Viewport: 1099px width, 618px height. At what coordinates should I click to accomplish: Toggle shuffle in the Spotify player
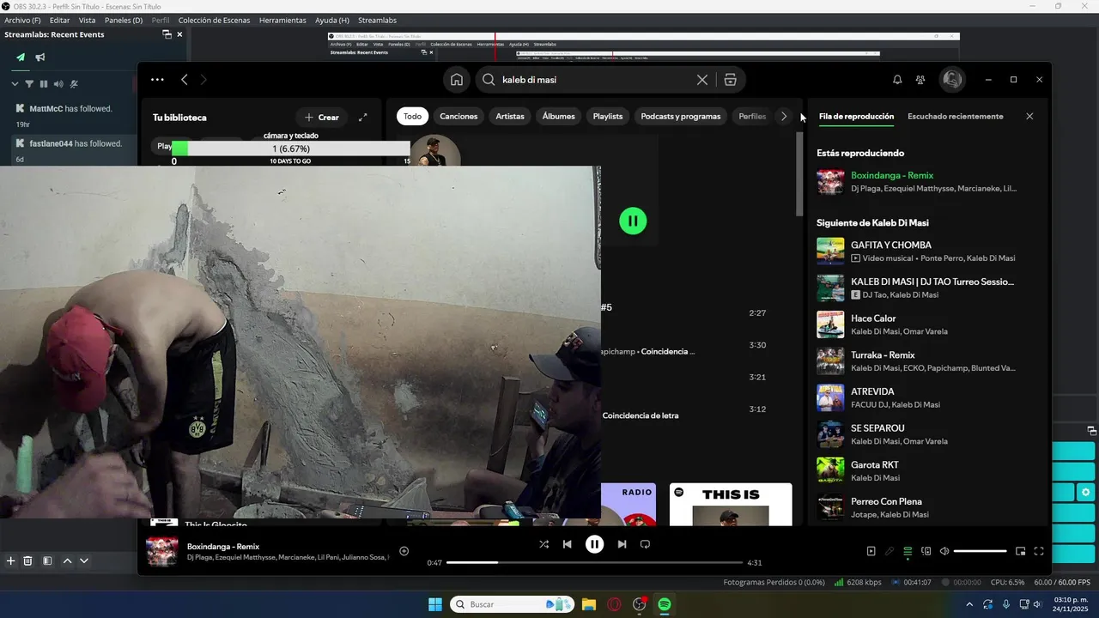click(x=543, y=544)
